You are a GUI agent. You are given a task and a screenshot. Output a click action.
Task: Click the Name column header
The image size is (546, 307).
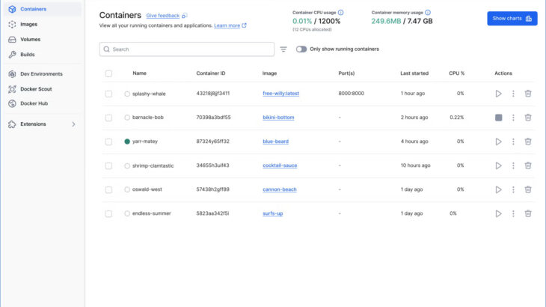[x=139, y=73]
